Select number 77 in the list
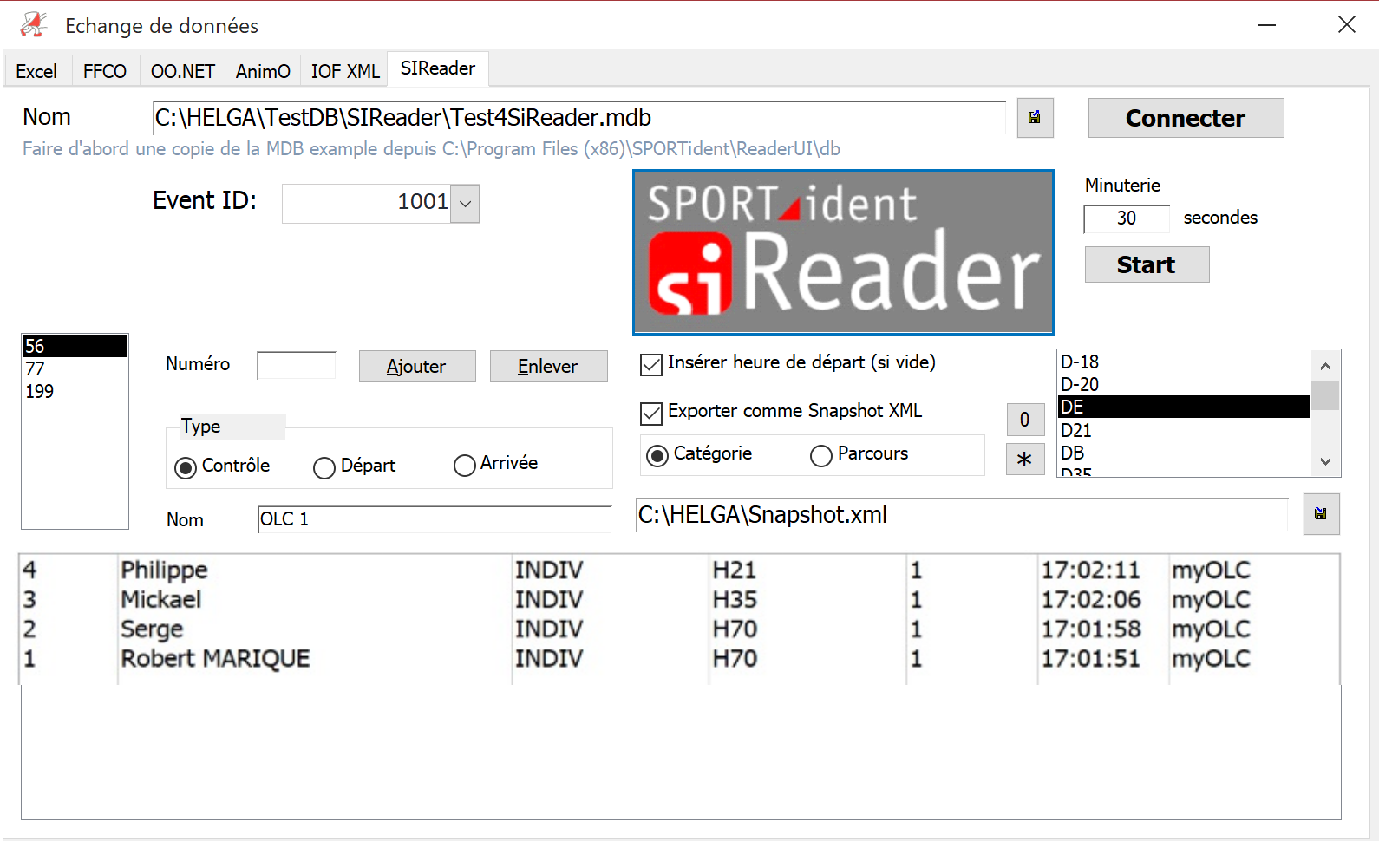1379x841 pixels. click(x=75, y=369)
